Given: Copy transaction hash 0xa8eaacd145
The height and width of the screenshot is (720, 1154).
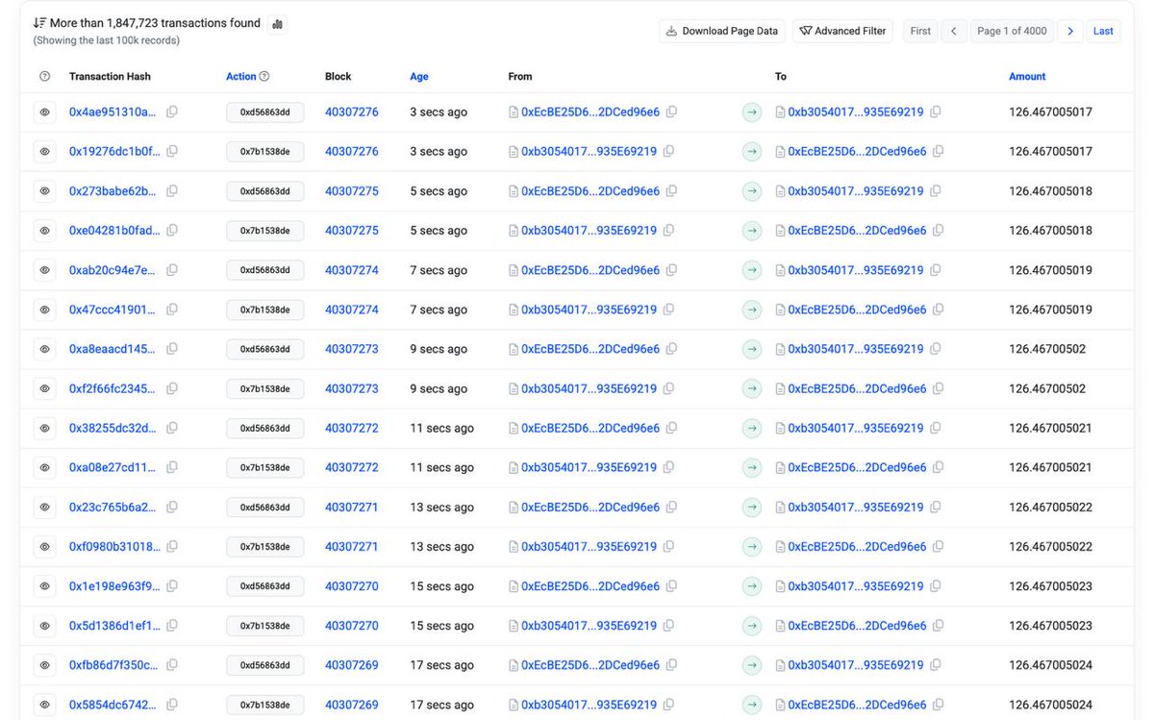Looking at the screenshot, I should click(x=172, y=349).
